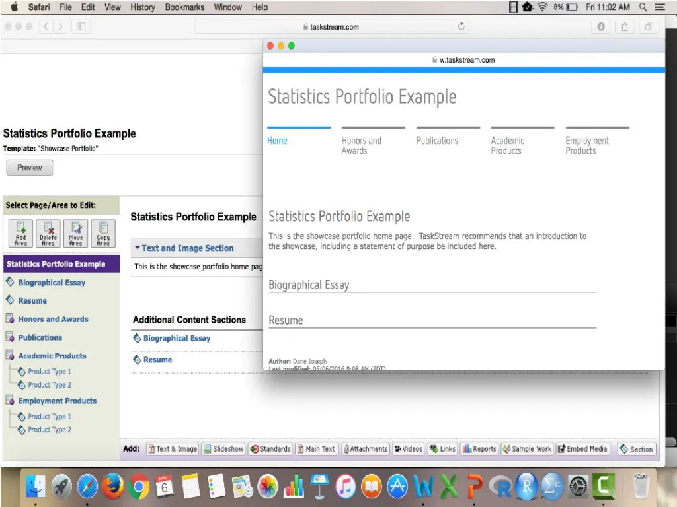
Task: Open the File menu
Action: [65, 7]
